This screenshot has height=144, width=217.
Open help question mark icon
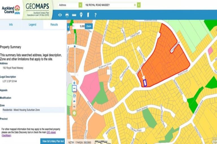coord(96,15)
